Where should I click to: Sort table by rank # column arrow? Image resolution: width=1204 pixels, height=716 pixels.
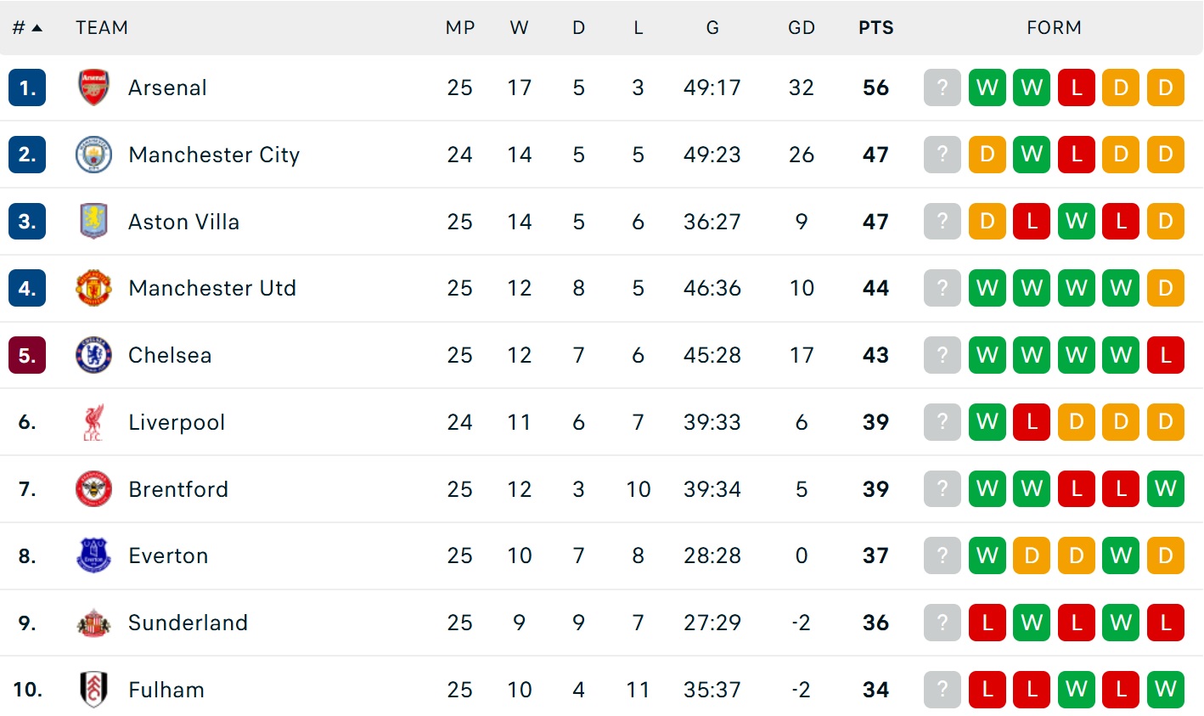(37, 28)
